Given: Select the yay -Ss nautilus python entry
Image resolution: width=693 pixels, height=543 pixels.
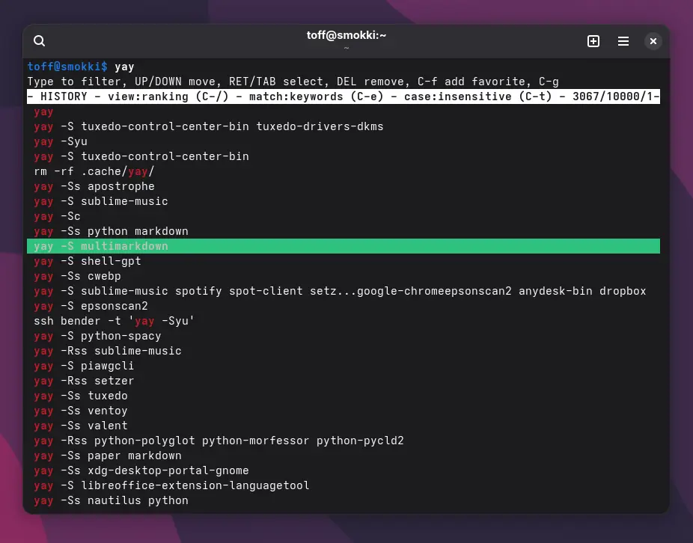Looking at the screenshot, I should tap(111, 500).
